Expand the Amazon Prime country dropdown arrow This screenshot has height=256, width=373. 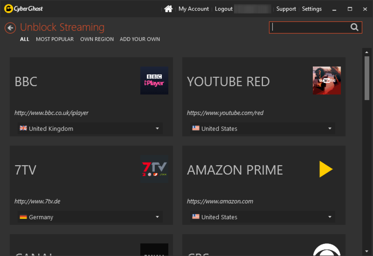pos(330,217)
